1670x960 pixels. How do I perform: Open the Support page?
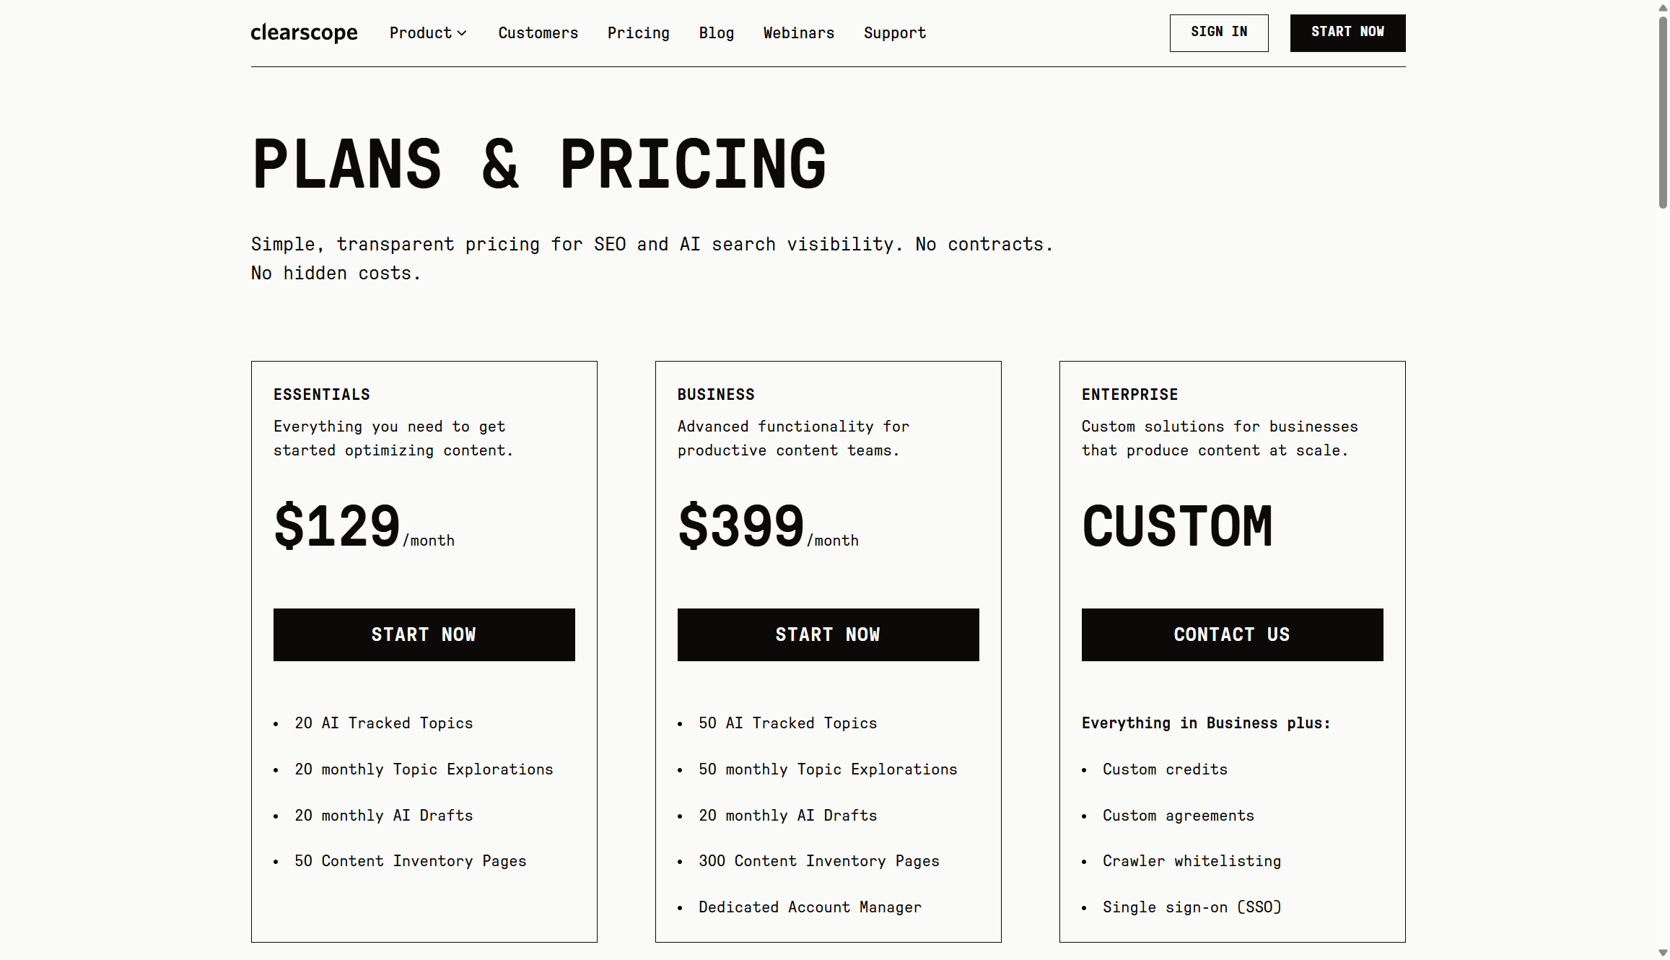coord(894,32)
